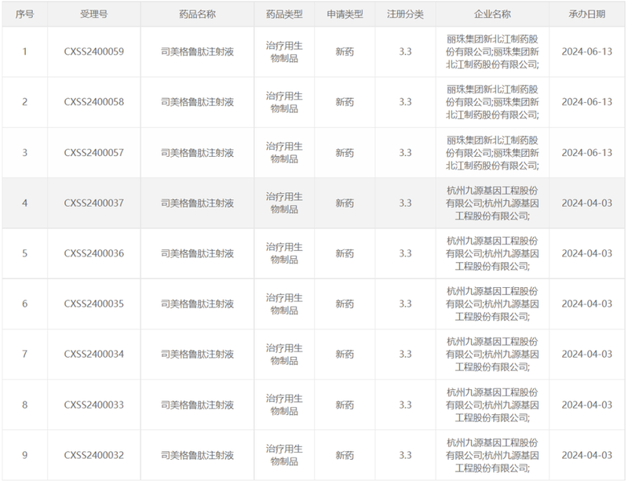Screen dimensions: 628x484
Task: Click acceptance number CXSS2400036
Action: tap(94, 253)
